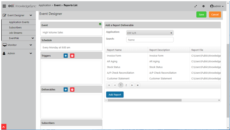Viewport: 230px width, 130px height.
Task: Click the AR Aging report file path
Action: coord(206,61)
